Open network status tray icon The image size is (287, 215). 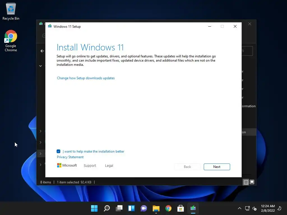[x=247, y=208]
